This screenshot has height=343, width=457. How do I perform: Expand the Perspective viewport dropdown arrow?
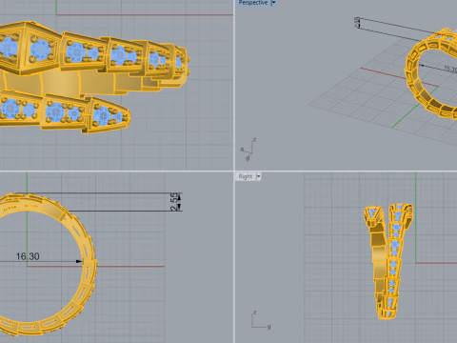coord(273,3)
